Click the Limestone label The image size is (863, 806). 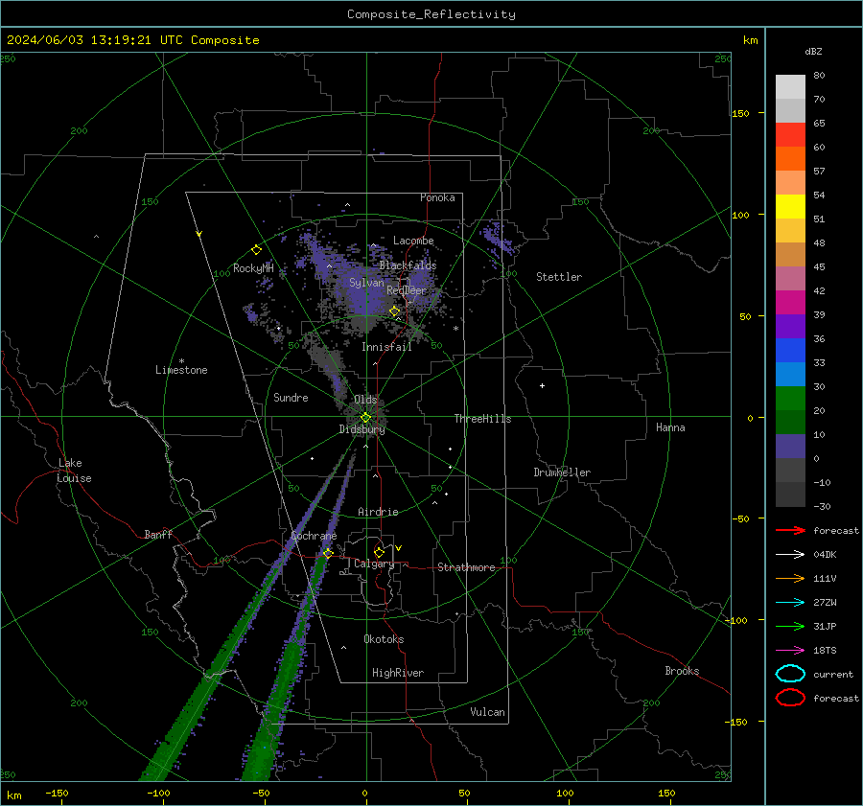pyautogui.click(x=181, y=370)
